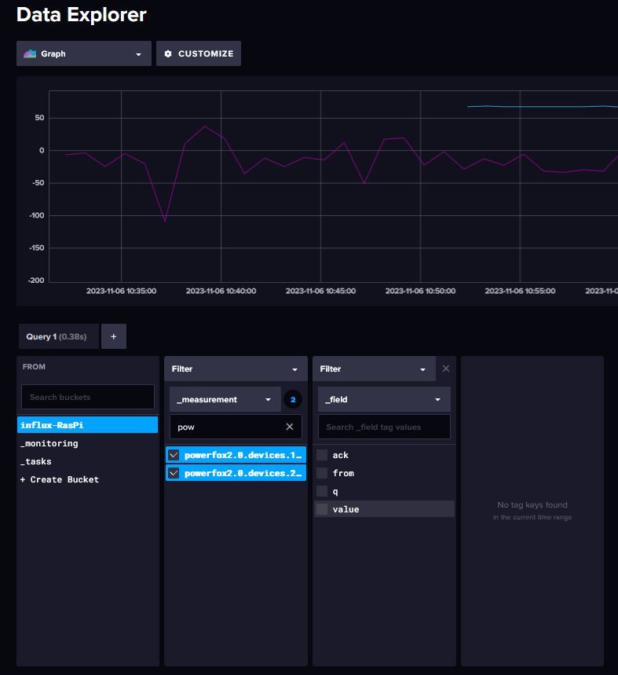The width and height of the screenshot is (618, 675).
Task: Click + Create Bucket
Action: click(x=60, y=479)
